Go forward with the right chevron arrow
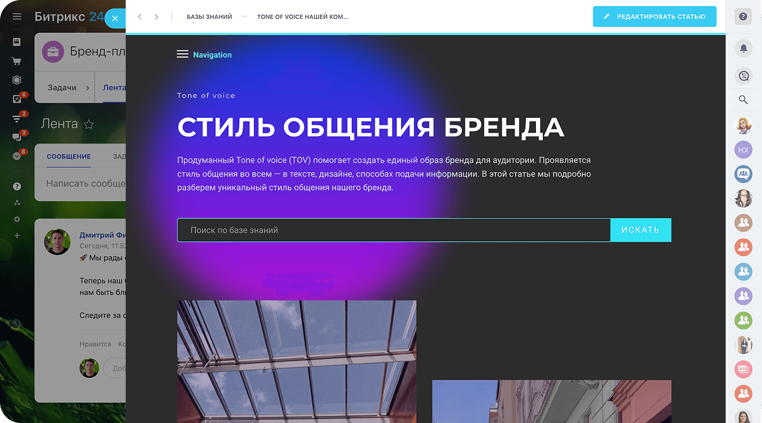 (x=156, y=17)
